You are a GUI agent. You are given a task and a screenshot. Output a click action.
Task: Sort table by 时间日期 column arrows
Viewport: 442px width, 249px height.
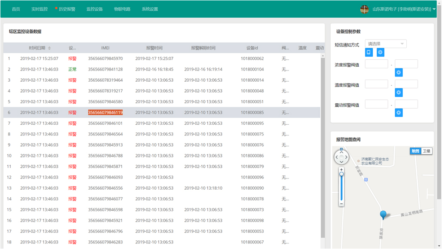49,48
